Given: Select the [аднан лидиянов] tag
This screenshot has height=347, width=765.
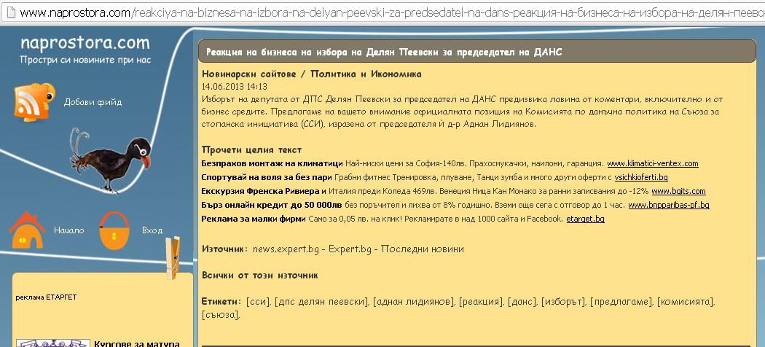Looking at the screenshot, I should coord(414,302).
